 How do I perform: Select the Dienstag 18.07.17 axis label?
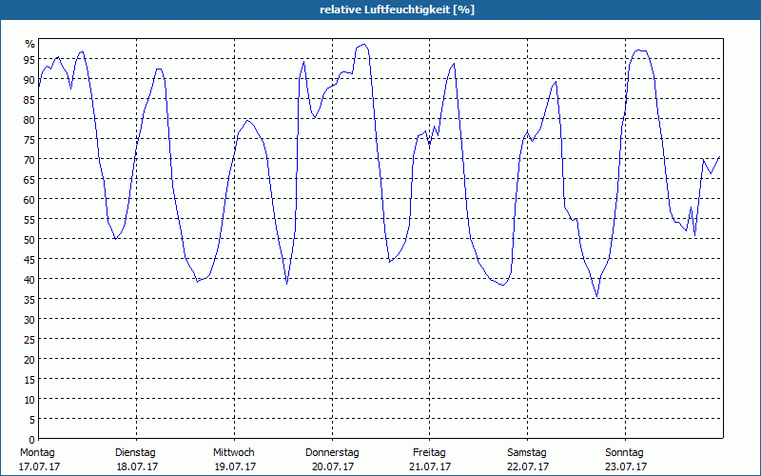pyautogui.click(x=136, y=460)
